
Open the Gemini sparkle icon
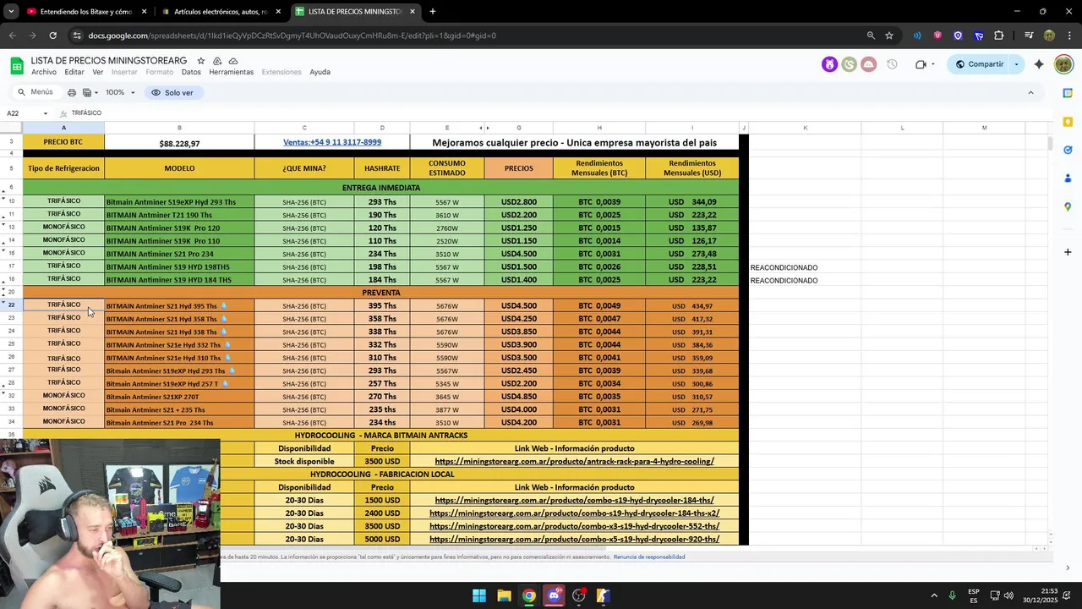[1039, 64]
